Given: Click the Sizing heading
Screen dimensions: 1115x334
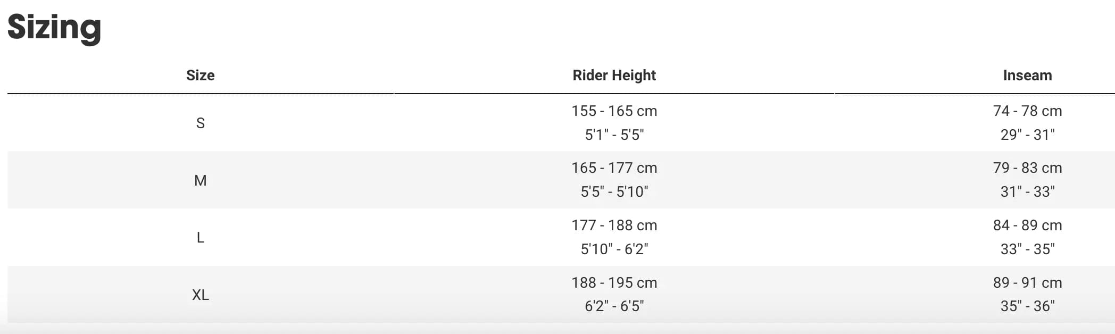Looking at the screenshot, I should (54, 27).
